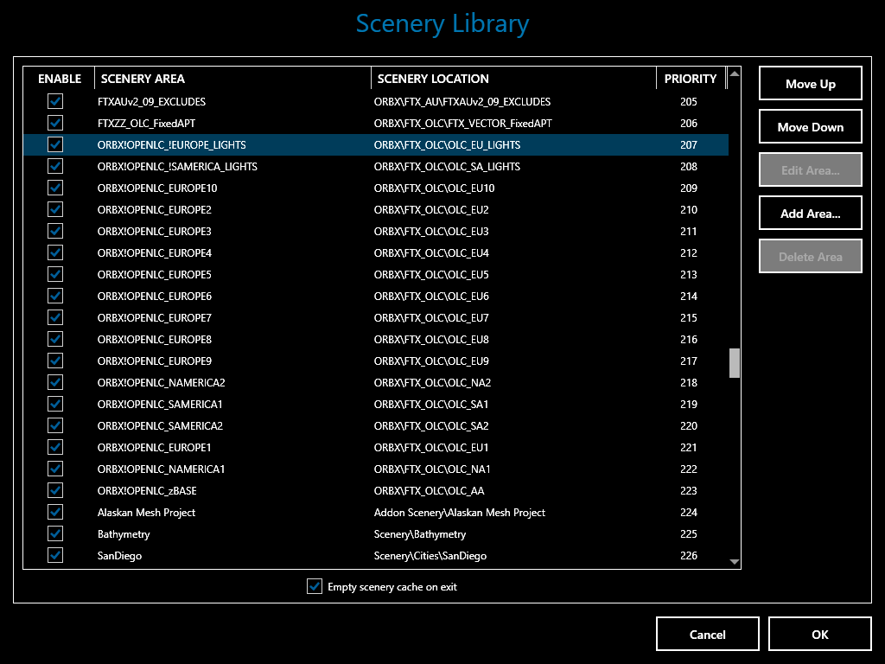Image resolution: width=885 pixels, height=664 pixels.
Task: Click the SCENERY AREA column header
Action: tap(232, 79)
